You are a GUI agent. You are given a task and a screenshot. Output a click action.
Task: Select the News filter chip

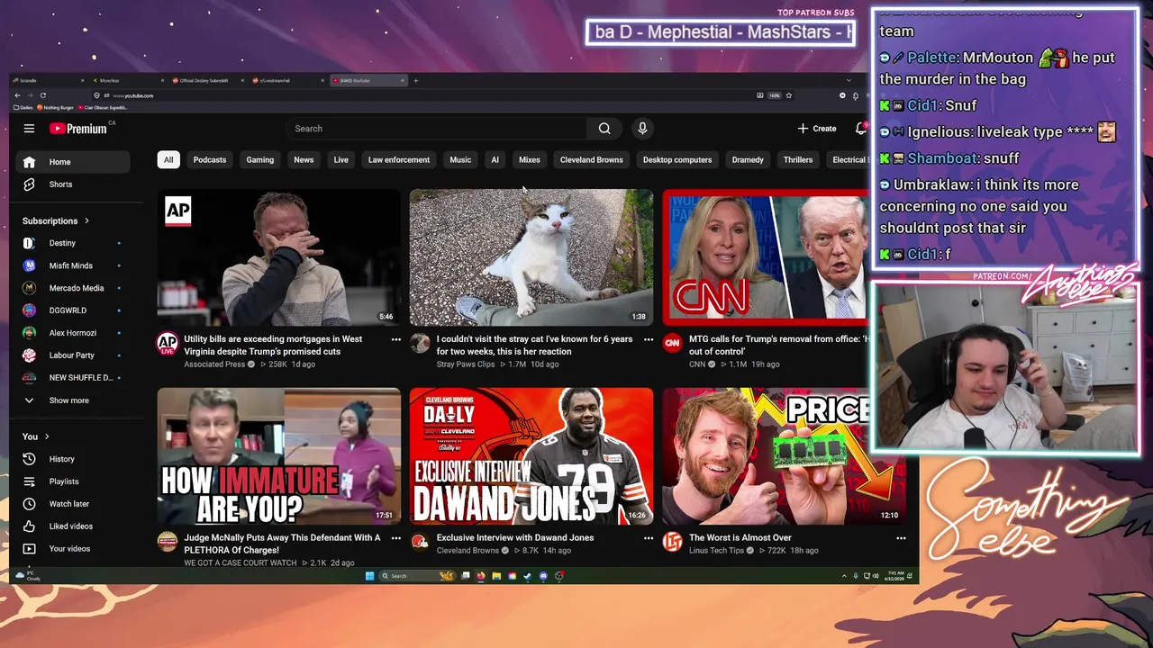(304, 160)
